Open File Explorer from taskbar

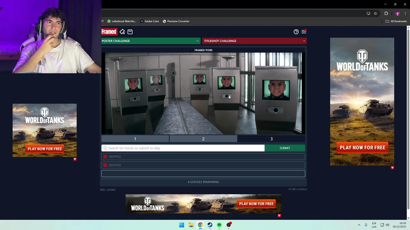coord(191,225)
